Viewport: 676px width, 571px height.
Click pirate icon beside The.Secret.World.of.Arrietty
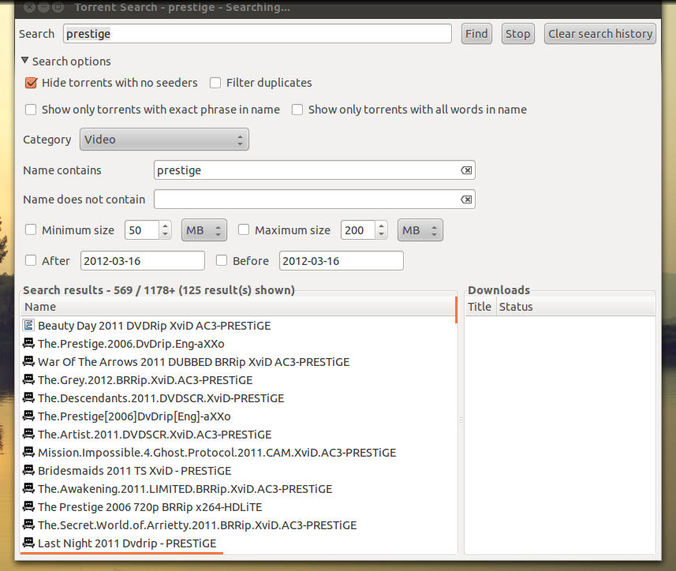click(28, 524)
